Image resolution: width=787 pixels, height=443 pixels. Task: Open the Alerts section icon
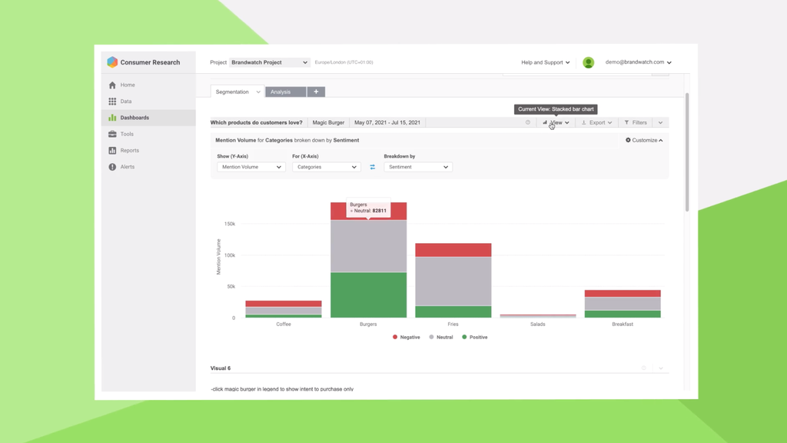click(x=112, y=167)
